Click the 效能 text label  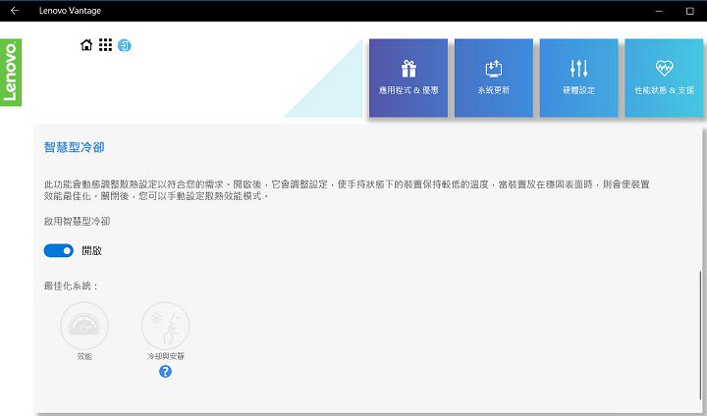pos(84,356)
